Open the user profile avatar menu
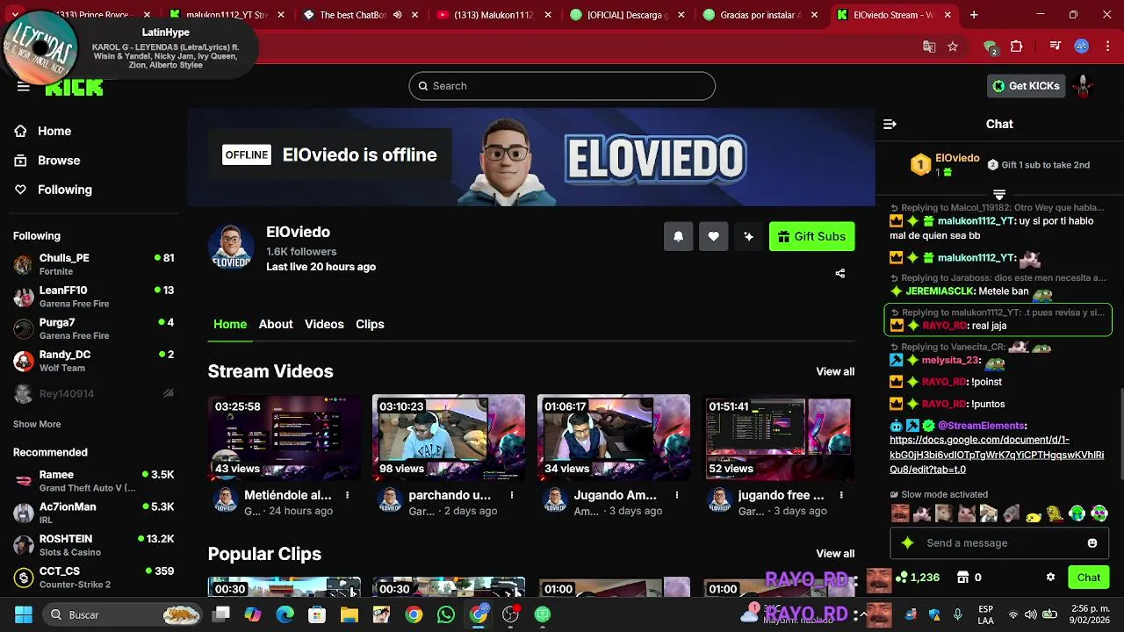The image size is (1124, 632). pyautogui.click(x=1084, y=86)
